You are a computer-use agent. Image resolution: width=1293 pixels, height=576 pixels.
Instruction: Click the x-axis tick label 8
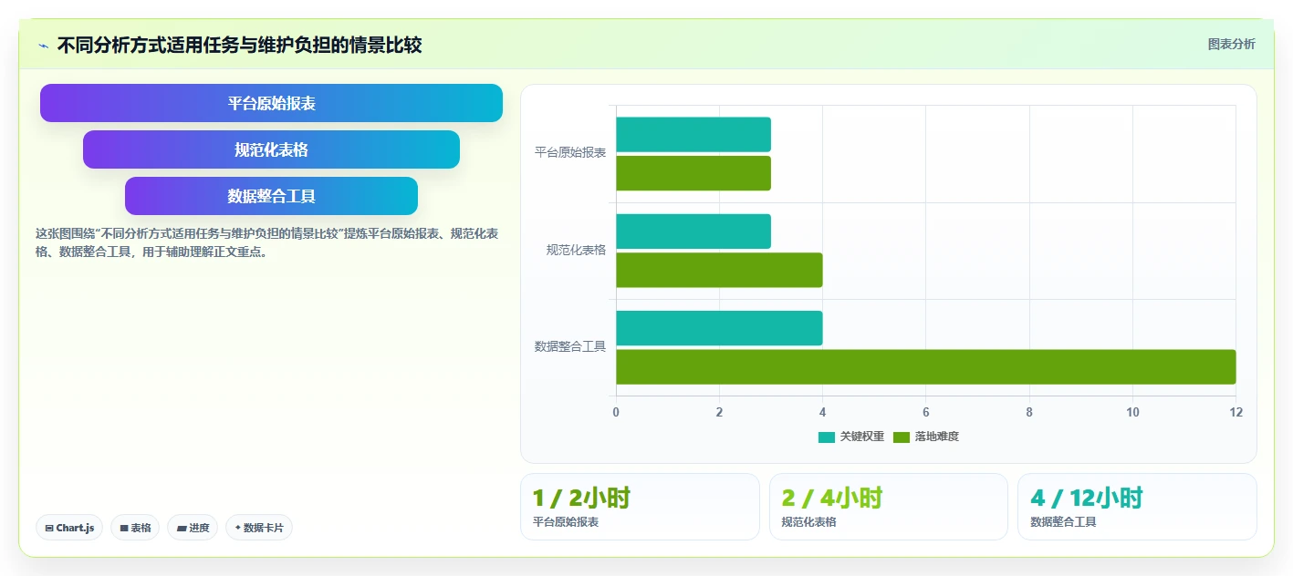pos(1029,412)
